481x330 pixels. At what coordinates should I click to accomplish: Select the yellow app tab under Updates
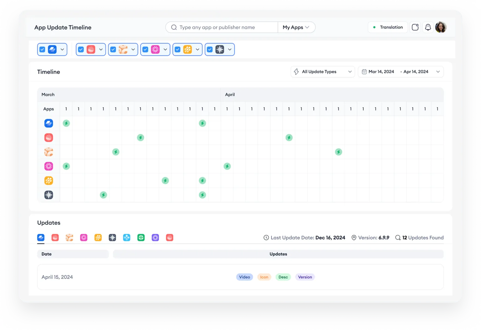[x=98, y=238]
